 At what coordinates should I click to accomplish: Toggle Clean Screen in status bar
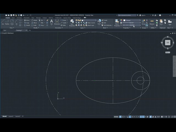coord(172,117)
